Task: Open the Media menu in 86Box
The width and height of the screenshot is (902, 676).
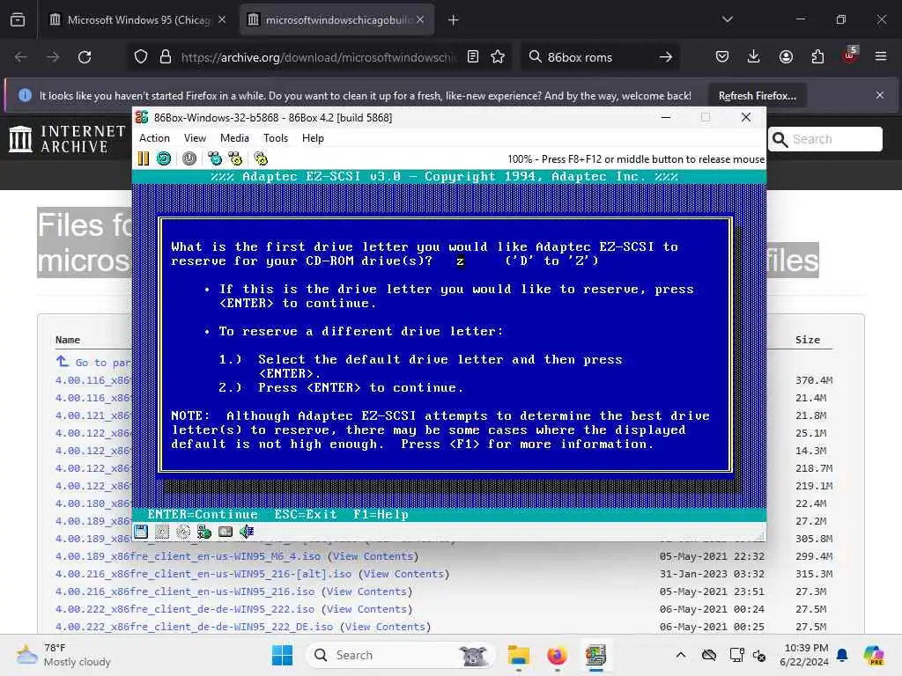Action: pyautogui.click(x=234, y=138)
